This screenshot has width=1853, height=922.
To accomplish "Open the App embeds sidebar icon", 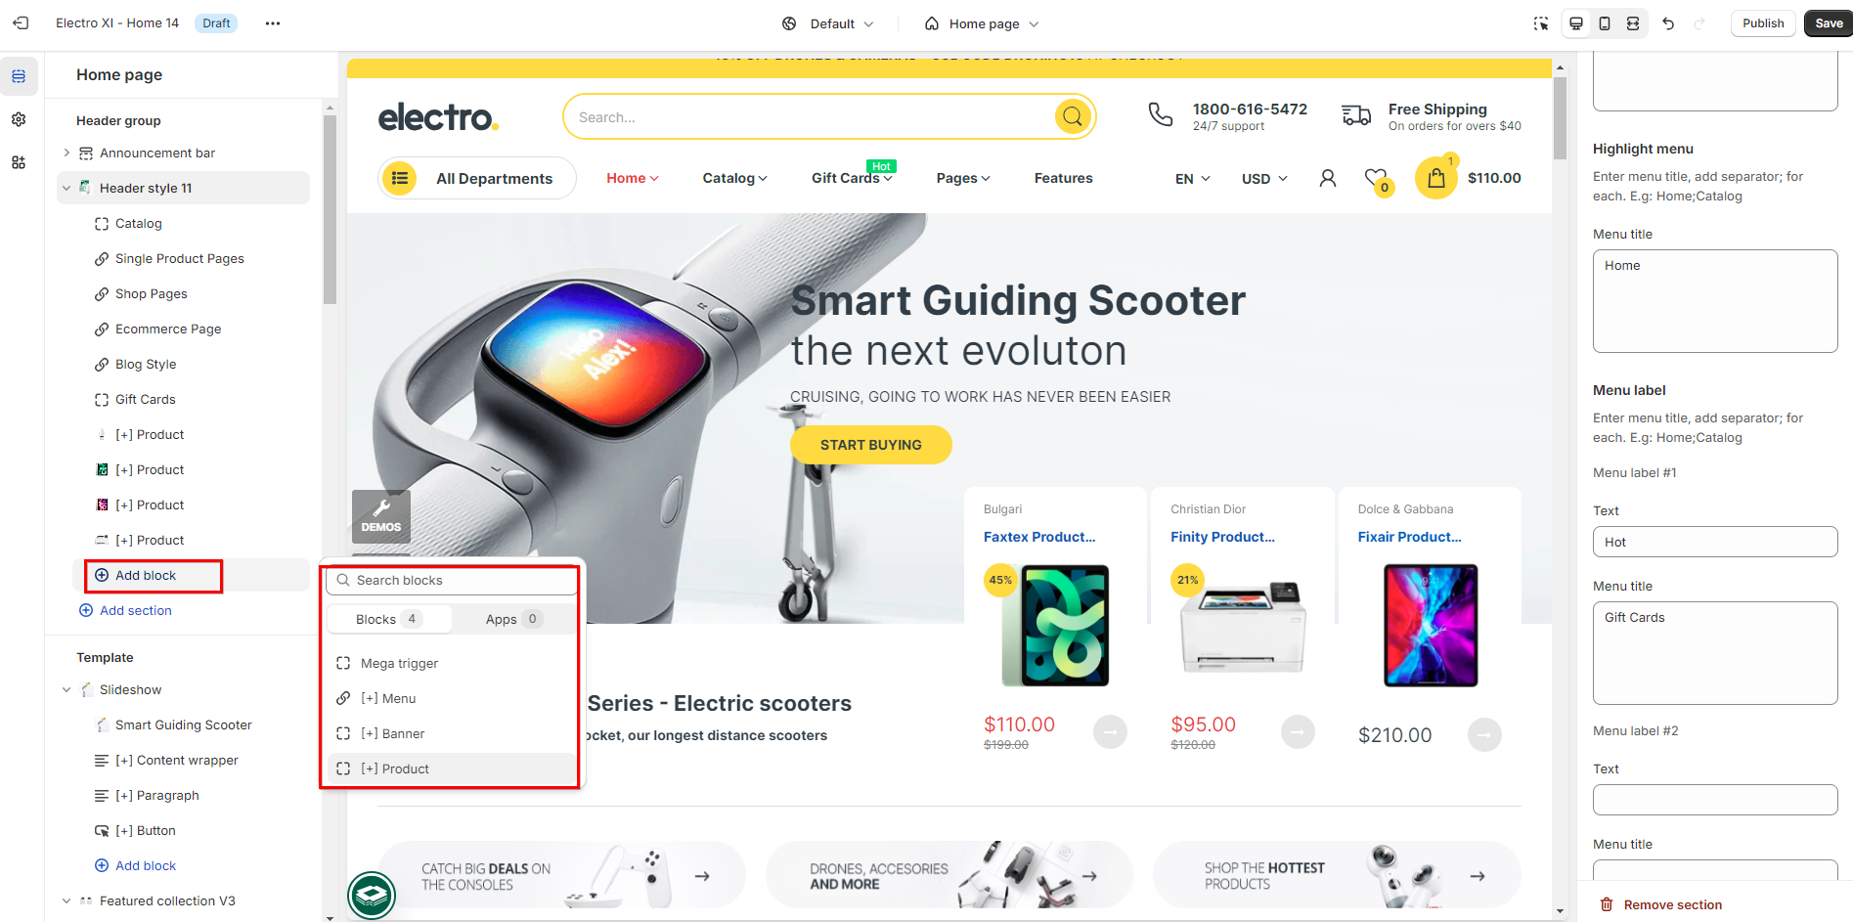I will click(x=19, y=162).
